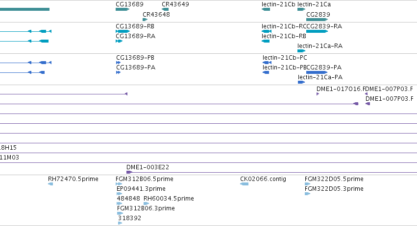Click the lectin-21Cb gene label
The image size is (417, 226).
(x=278, y=4)
